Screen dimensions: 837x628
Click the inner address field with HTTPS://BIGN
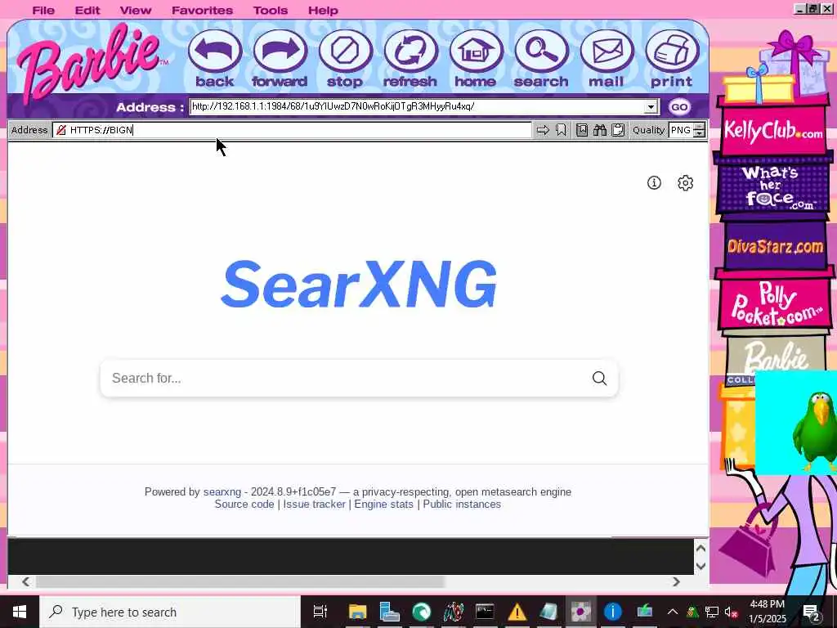coord(292,130)
